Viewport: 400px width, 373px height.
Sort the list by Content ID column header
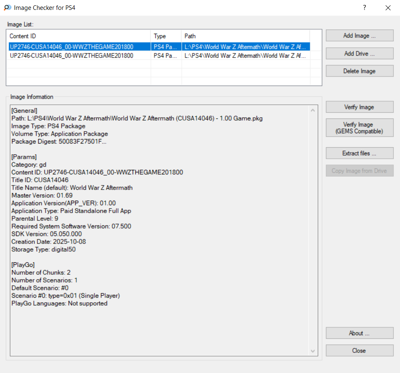click(x=78, y=36)
